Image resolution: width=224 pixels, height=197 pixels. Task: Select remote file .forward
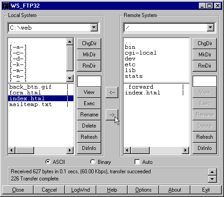[x=156, y=87]
